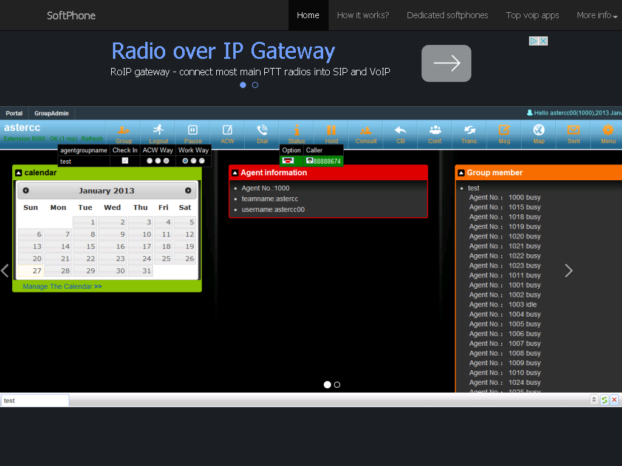Click the Trans. transfer icon
The height and width of the screenshot is (466, 622).
pyautogui.click(x=470, y=130)
